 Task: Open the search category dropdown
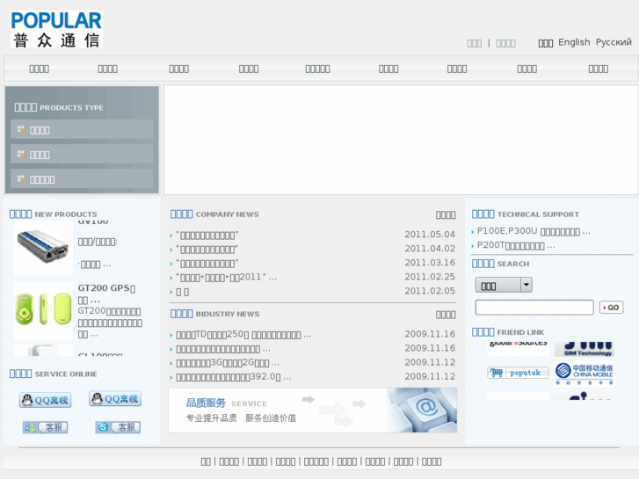(x=504, y=285)
